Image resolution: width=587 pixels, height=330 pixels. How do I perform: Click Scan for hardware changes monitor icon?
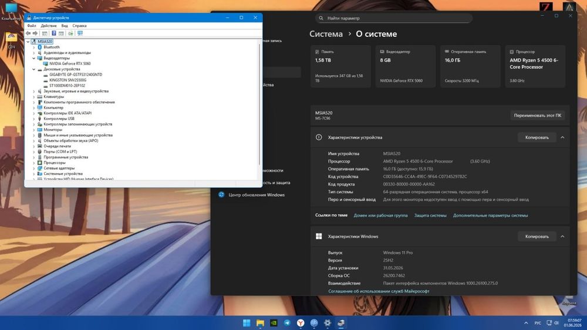pyautogui.click(x=80, y=33)
